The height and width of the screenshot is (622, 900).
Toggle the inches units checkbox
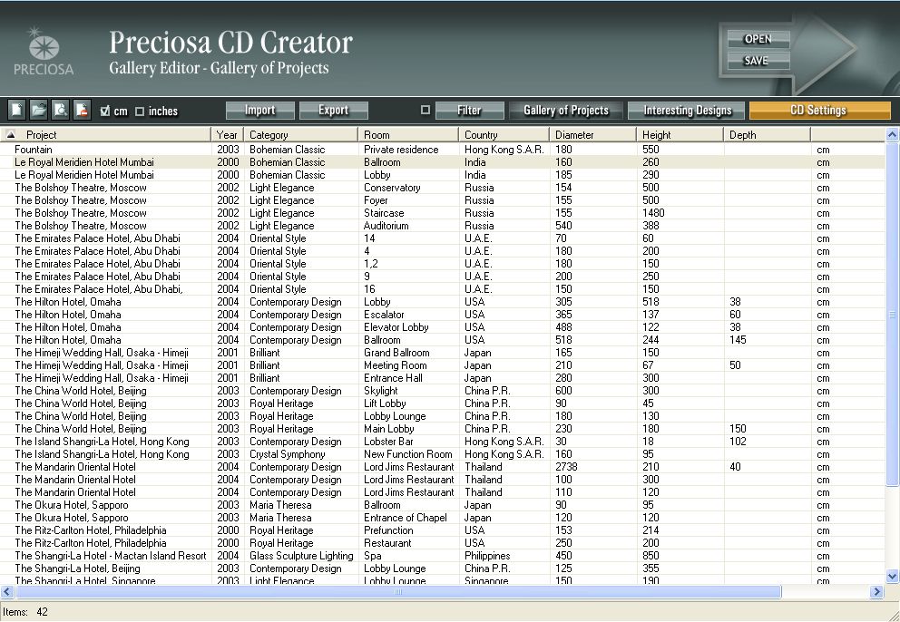click(x=140, y=112)
